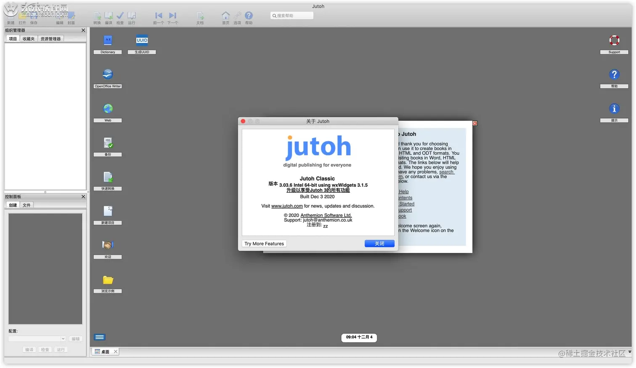636x368 pixels.
Task: Click the 转换 (Convert) toolbar icon
Action: click(x=97, y=18)
